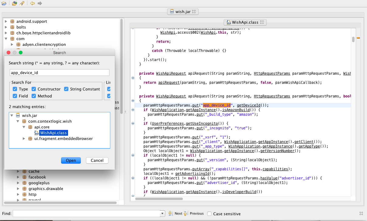
Task: Select WishApi.class in matching entries
Action: point(53,133)
